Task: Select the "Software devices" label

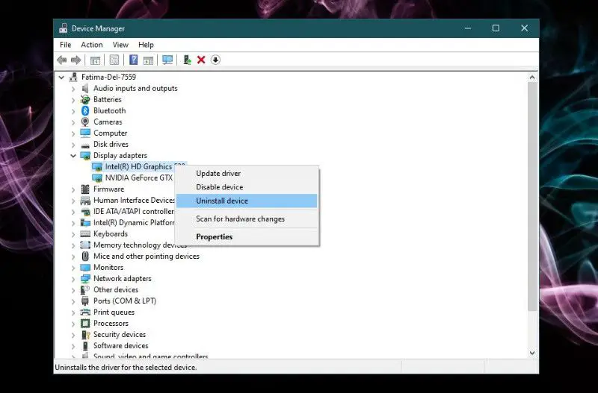Action: (121, 346)
